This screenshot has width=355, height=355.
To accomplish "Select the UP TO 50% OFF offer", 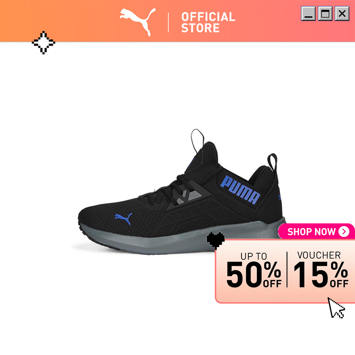I will 254,269.
